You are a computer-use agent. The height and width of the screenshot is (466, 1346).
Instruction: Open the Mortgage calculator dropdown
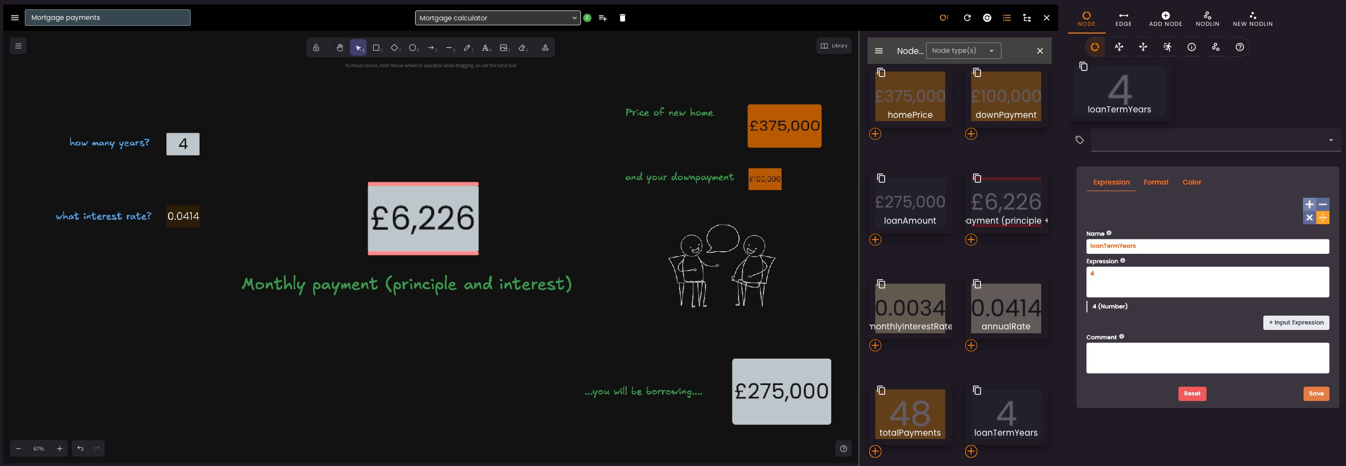point(497,18)
